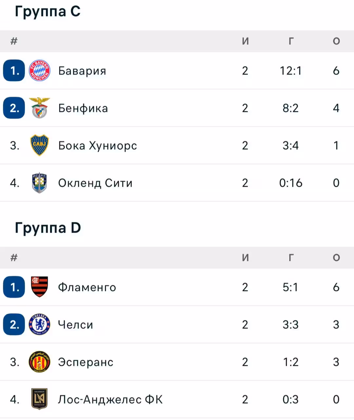Select the Фламенго team name
Screen dimensions: 354x420
click(87, 287)
